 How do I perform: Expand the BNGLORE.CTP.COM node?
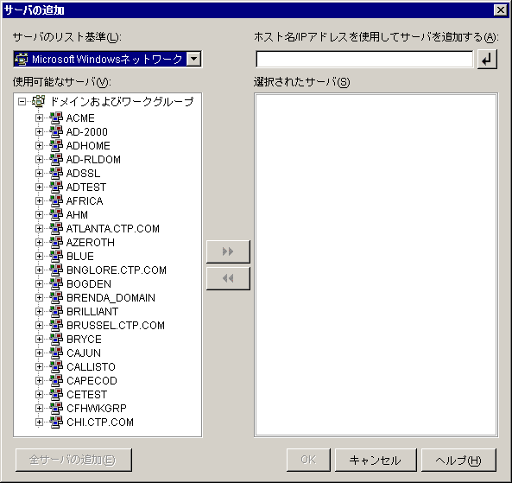39,270
